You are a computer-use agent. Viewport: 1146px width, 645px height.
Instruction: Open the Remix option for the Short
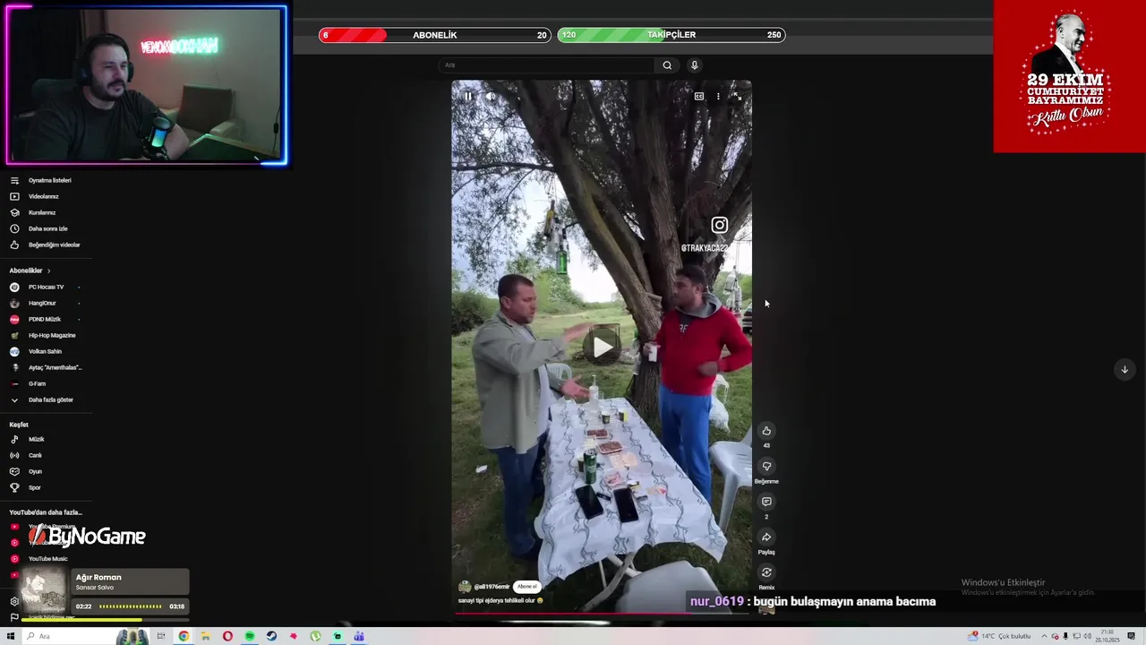pos(766,572)
